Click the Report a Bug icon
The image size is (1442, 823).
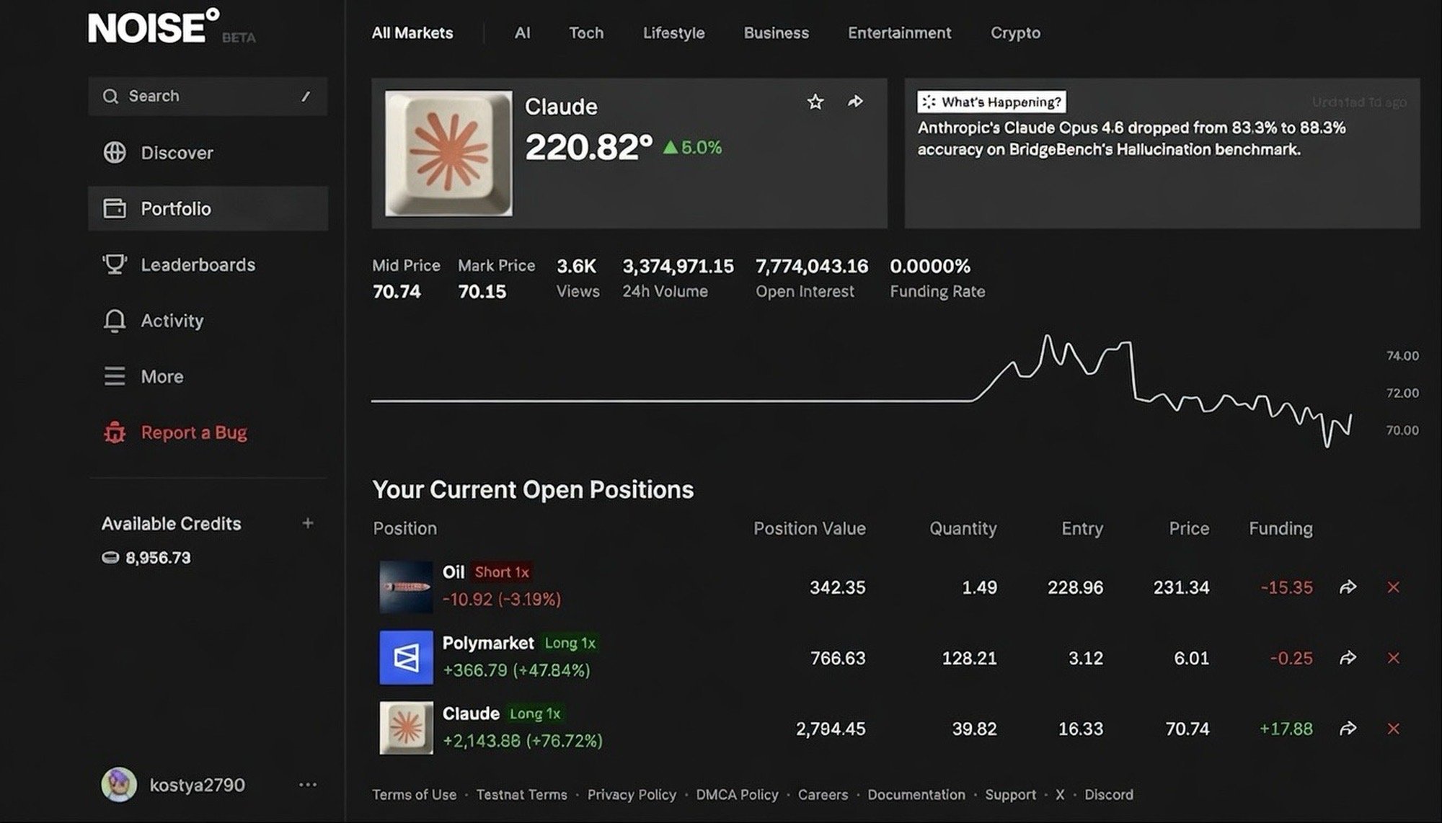tap(115, 432)
